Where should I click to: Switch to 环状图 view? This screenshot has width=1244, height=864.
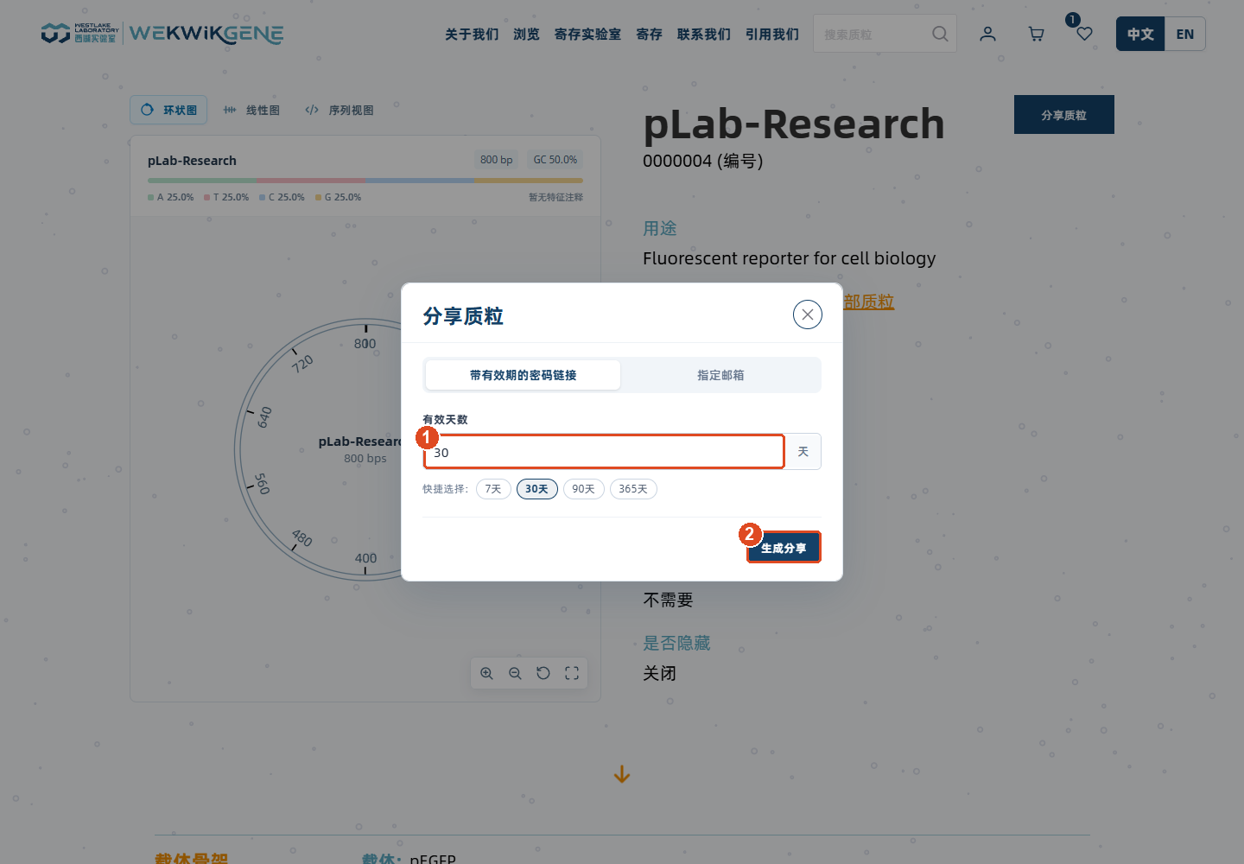[168, 110]
